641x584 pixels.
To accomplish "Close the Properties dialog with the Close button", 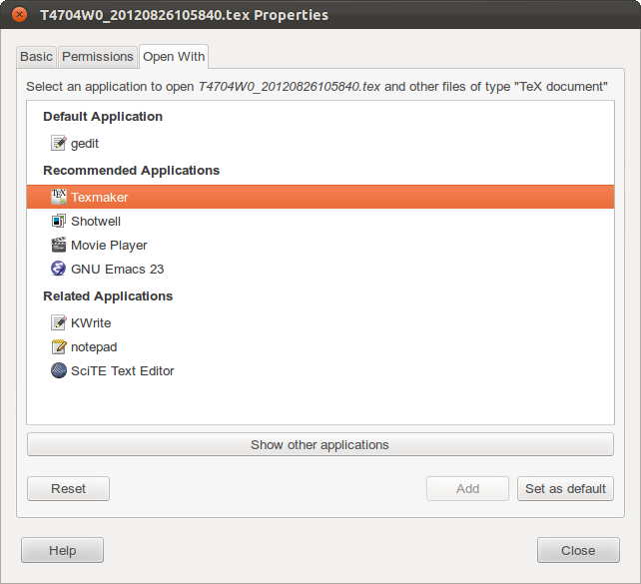I will coord(578,550).
